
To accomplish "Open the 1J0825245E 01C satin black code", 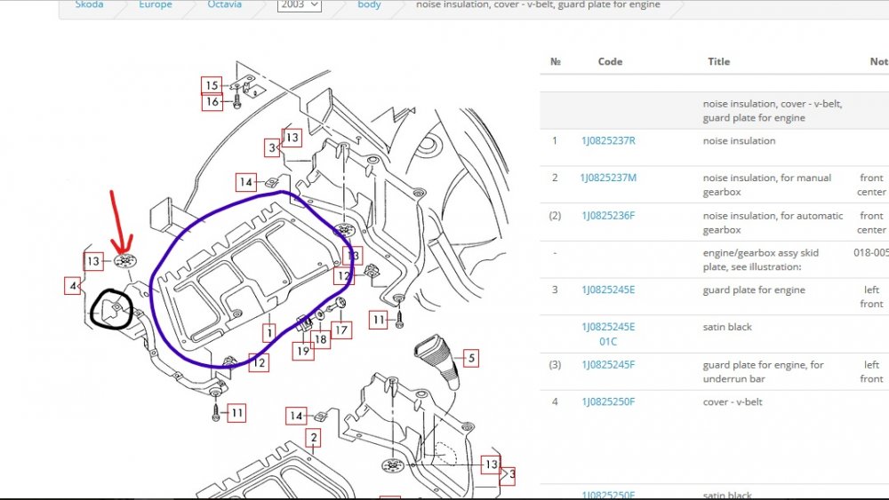I will [608, 334].
